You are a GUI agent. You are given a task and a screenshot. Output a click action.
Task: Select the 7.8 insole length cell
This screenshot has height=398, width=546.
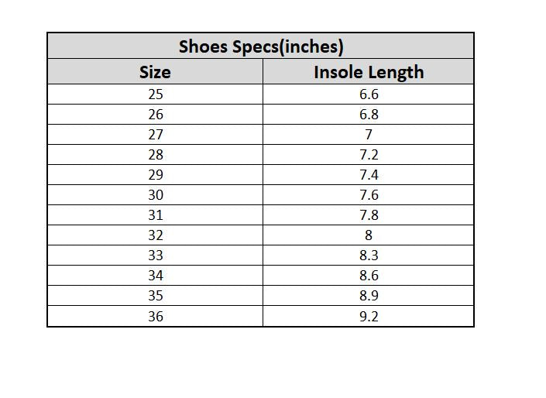click(x=369, y=215)
